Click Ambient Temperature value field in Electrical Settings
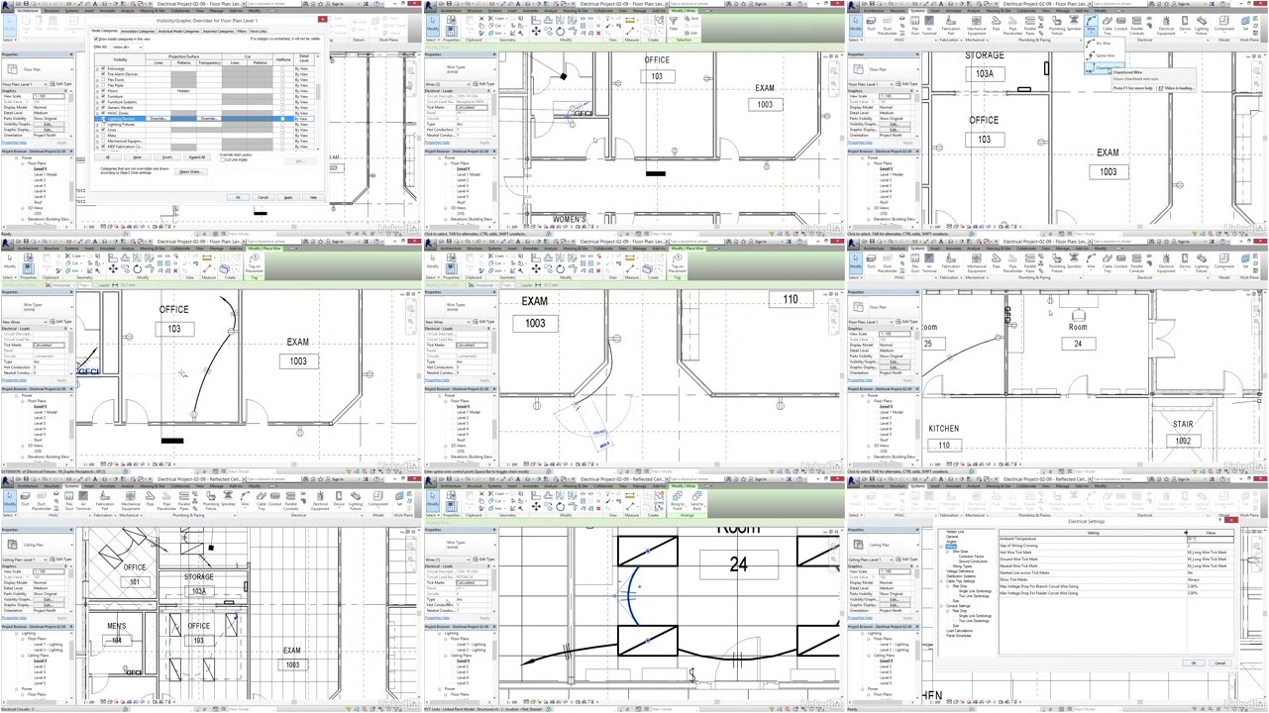1269x713 pixels. pos(1211,539)
